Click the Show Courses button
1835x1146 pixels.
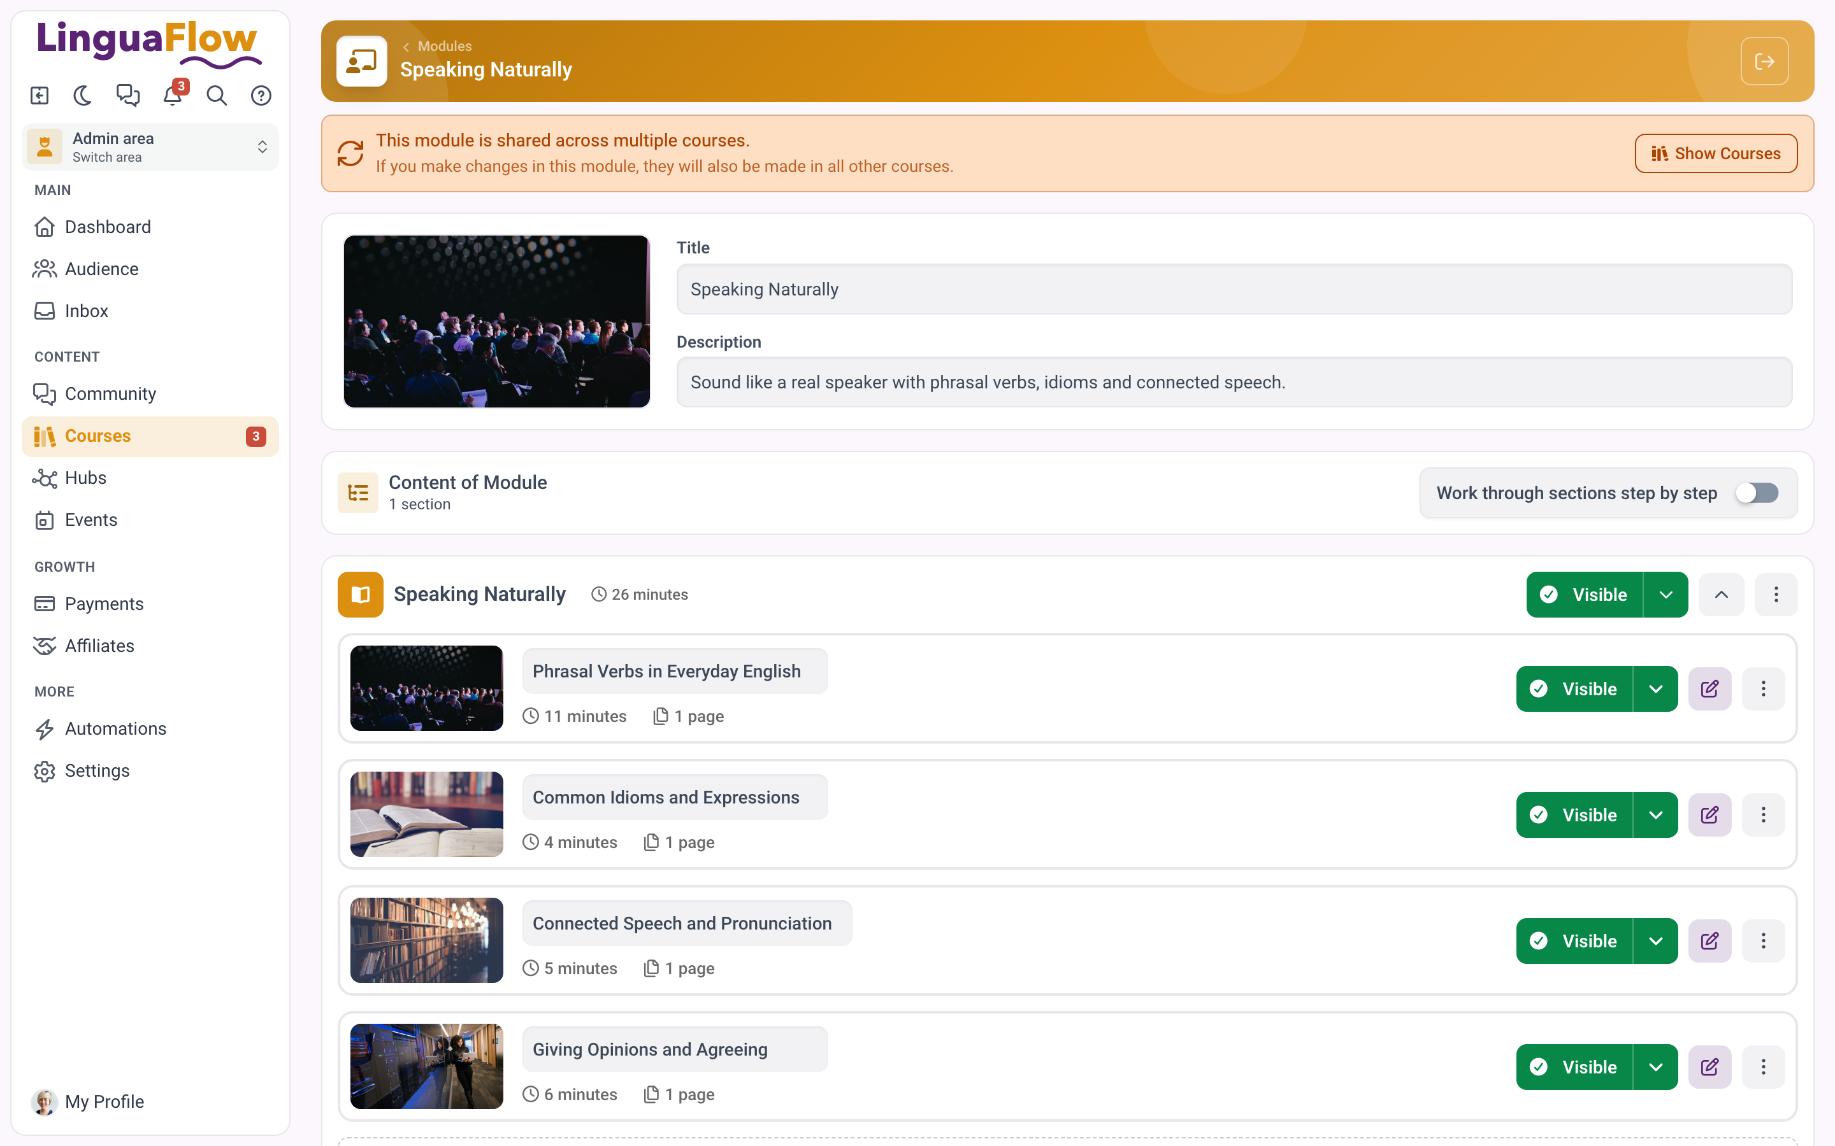[x=1716, y=154]
